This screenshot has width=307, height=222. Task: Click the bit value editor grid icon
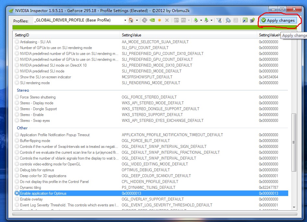pyautogui.click(x=236, y=20)
